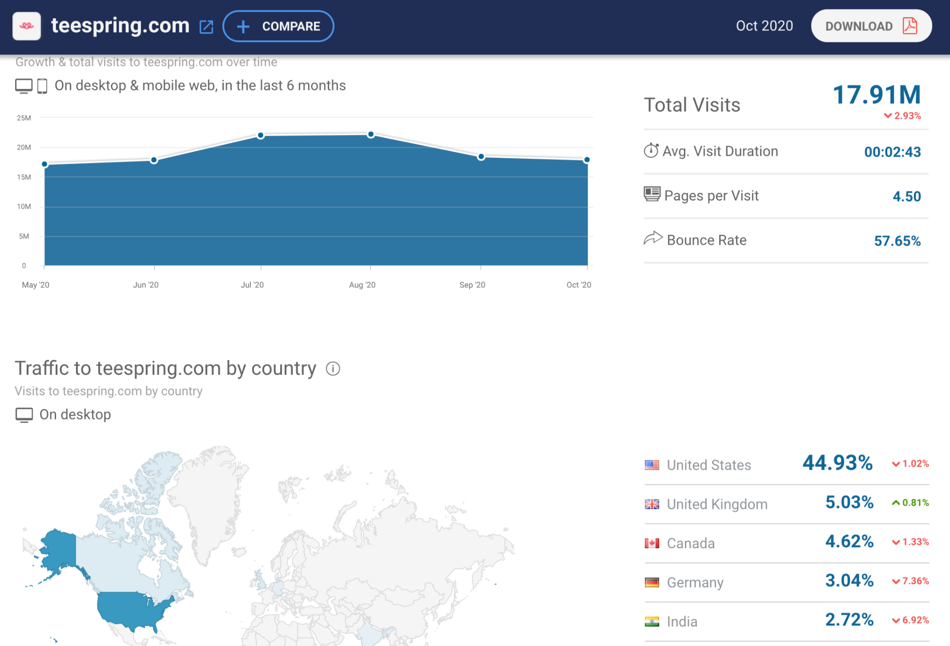Image resolution: width=950 pixels, height=646 pixels.
Task: Click the Compare button
Action: click(278, 26)
